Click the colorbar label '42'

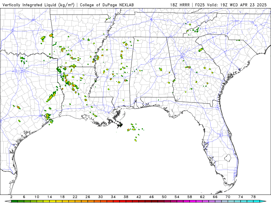tap(139, 197)
